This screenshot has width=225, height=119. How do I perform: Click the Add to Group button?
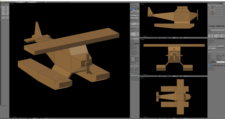[216, 52]
